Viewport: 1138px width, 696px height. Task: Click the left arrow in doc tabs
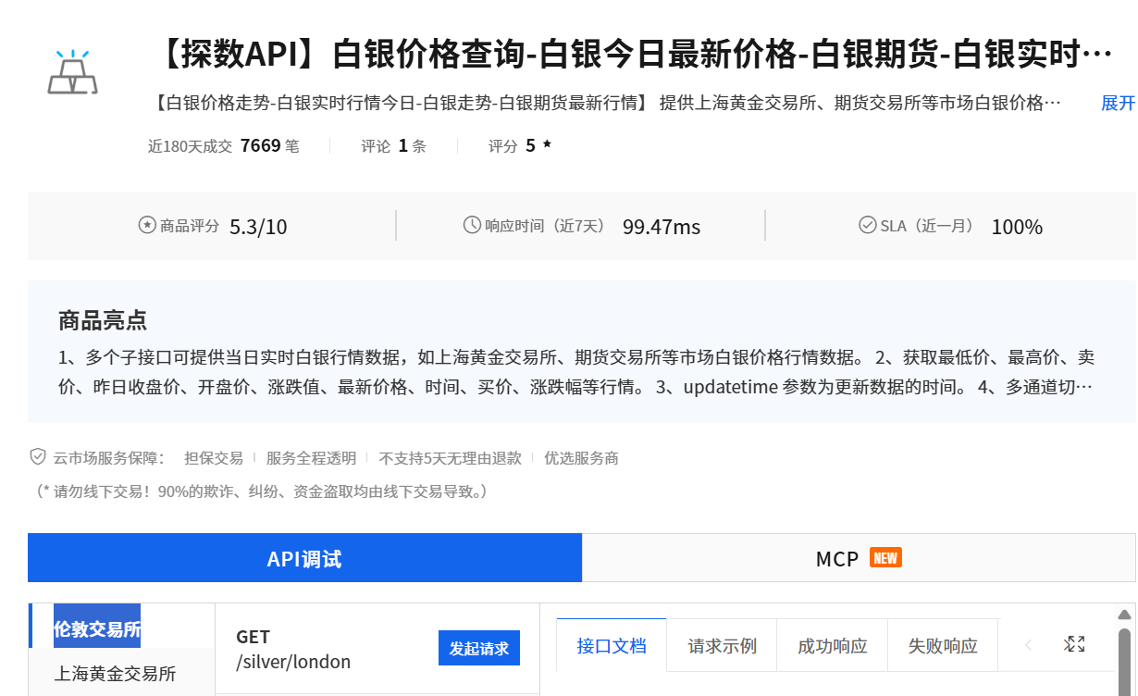[1028, 645]
